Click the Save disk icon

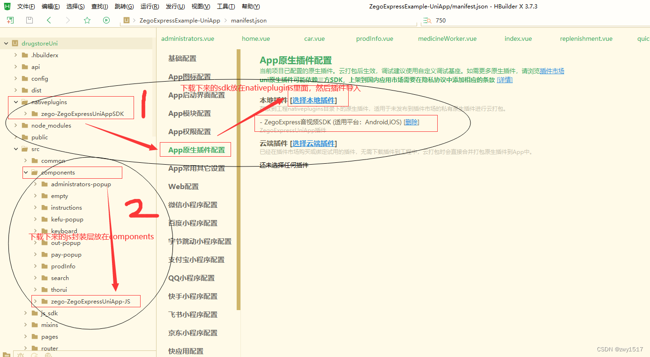pos(30,20)
